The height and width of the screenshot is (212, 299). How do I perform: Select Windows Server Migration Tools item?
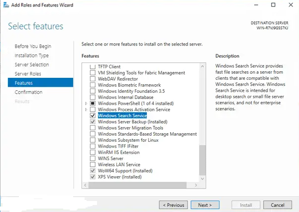(130, 128)
